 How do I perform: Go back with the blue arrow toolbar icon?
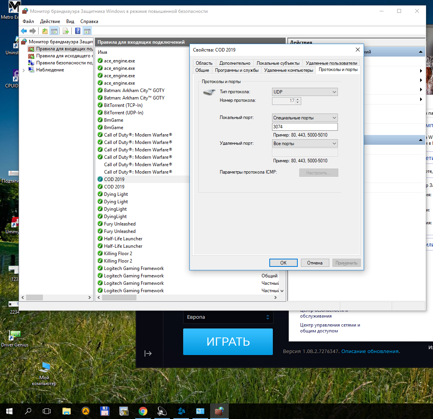click(24, 31)
